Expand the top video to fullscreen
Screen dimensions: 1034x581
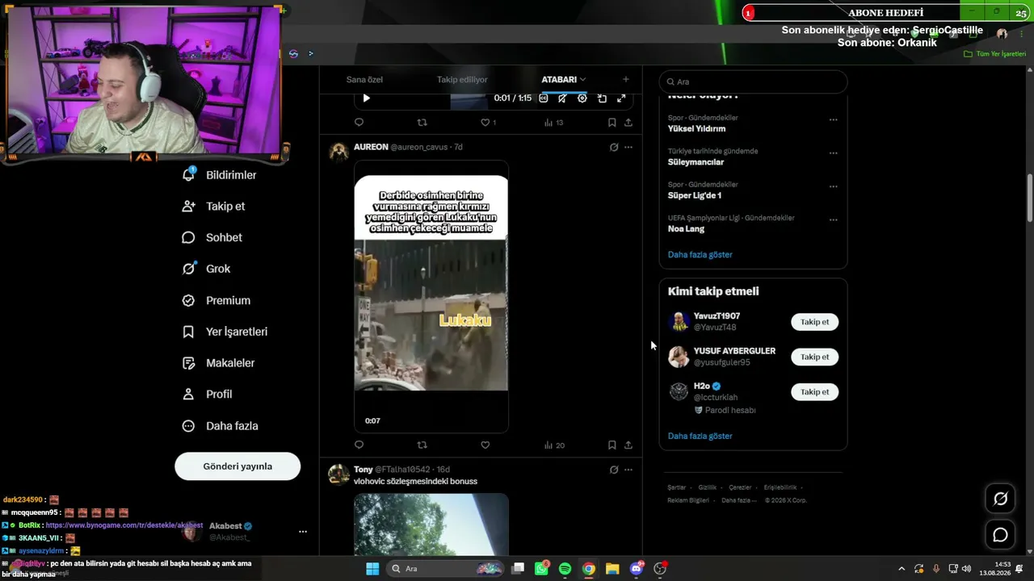(621, 98)
